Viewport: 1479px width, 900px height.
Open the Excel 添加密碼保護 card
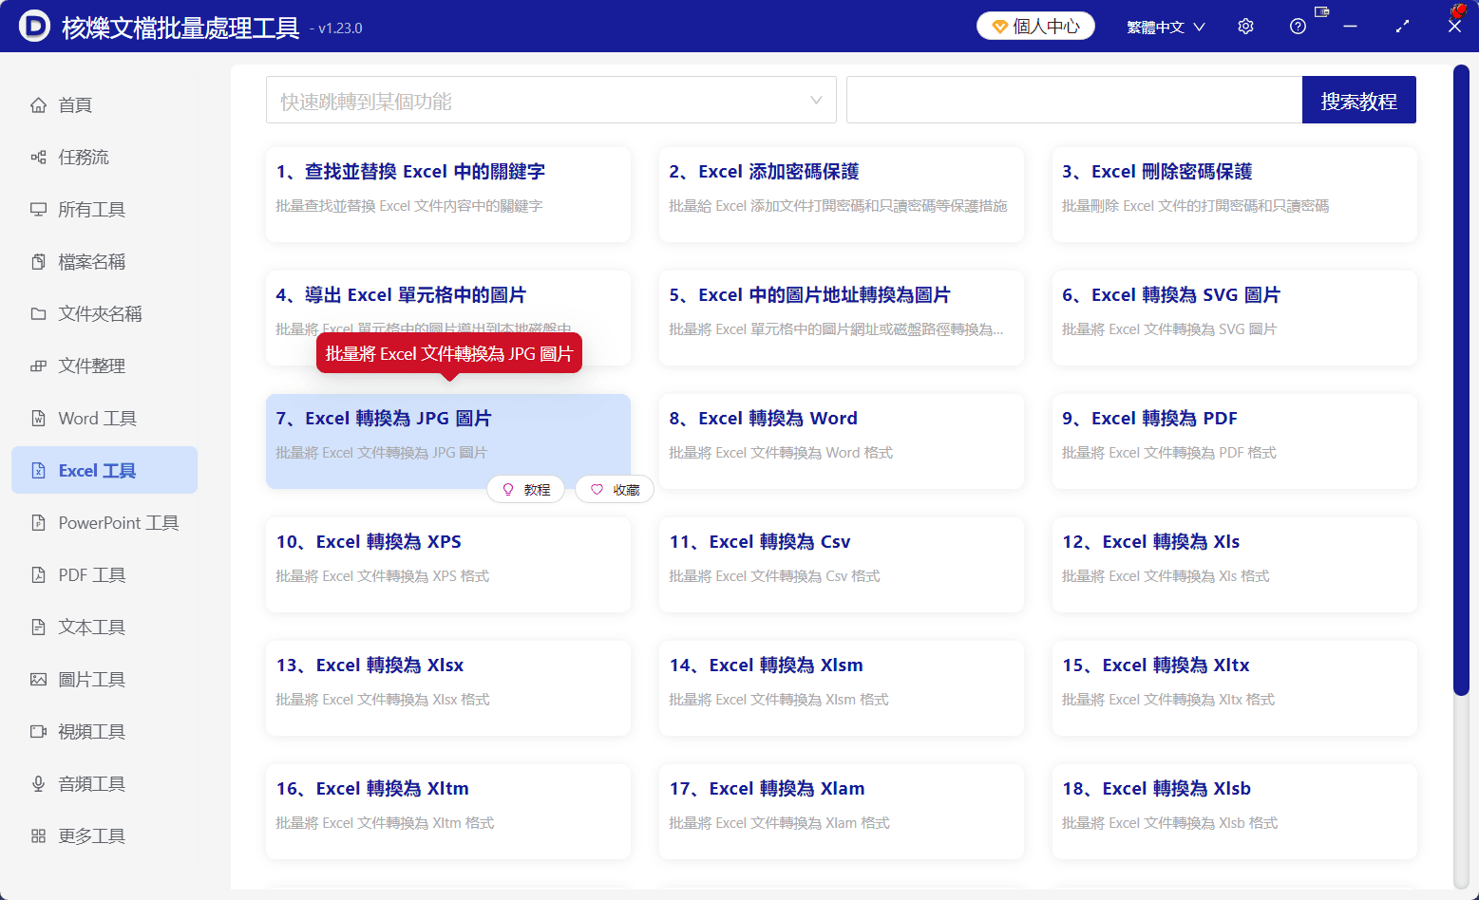point(842,195)
